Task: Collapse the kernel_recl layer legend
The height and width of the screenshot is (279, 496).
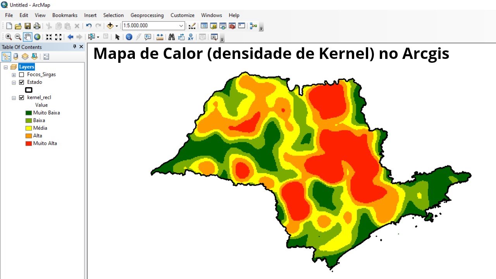Action: pos(14,98)
